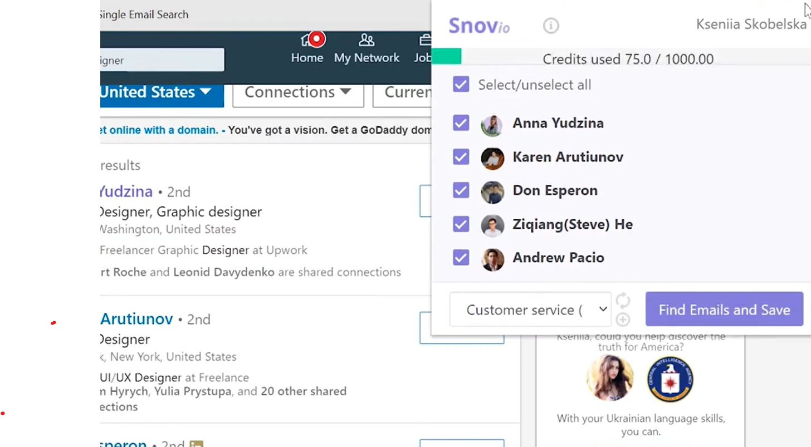Image resolution: width=811 pixels, height=447 pixels.
Task: Select the LinkedIn Home icon
Action: coord(307,49)
